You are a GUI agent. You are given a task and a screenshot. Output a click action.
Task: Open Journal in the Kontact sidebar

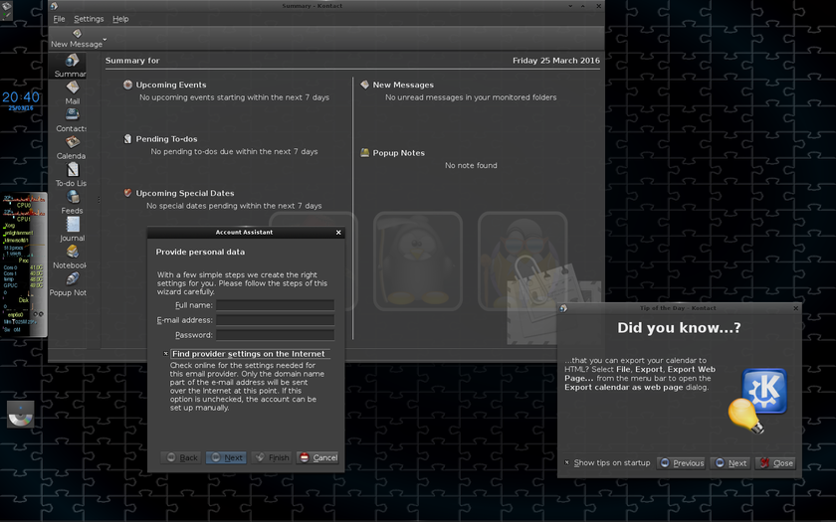click(72, 230)
